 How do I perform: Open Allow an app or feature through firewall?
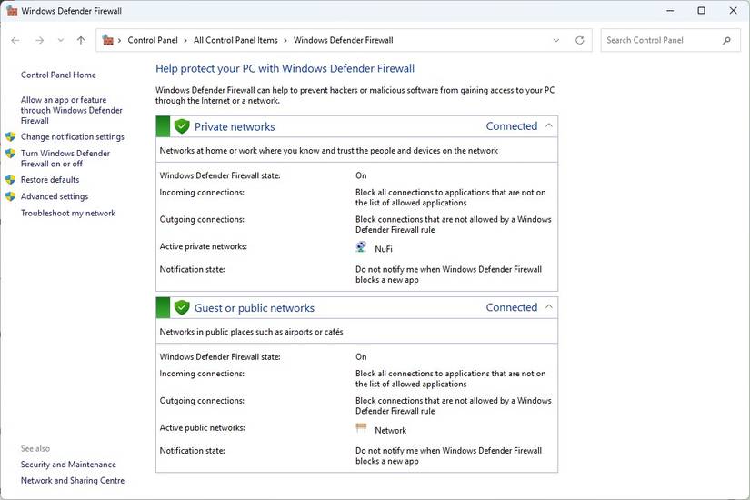point(71,111)
